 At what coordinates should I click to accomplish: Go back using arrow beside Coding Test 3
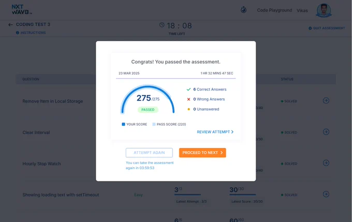point(10,25)
